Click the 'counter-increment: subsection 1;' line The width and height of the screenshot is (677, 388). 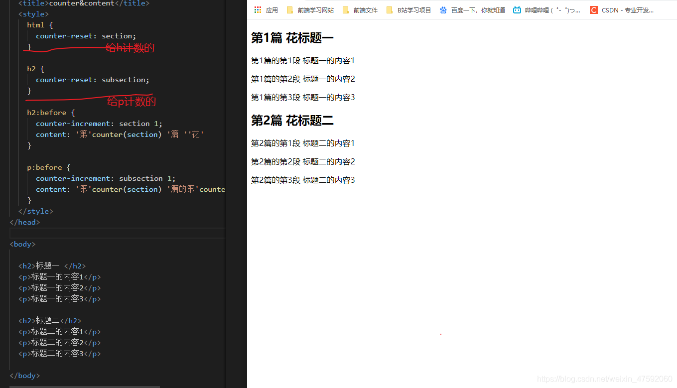(106, 178)
